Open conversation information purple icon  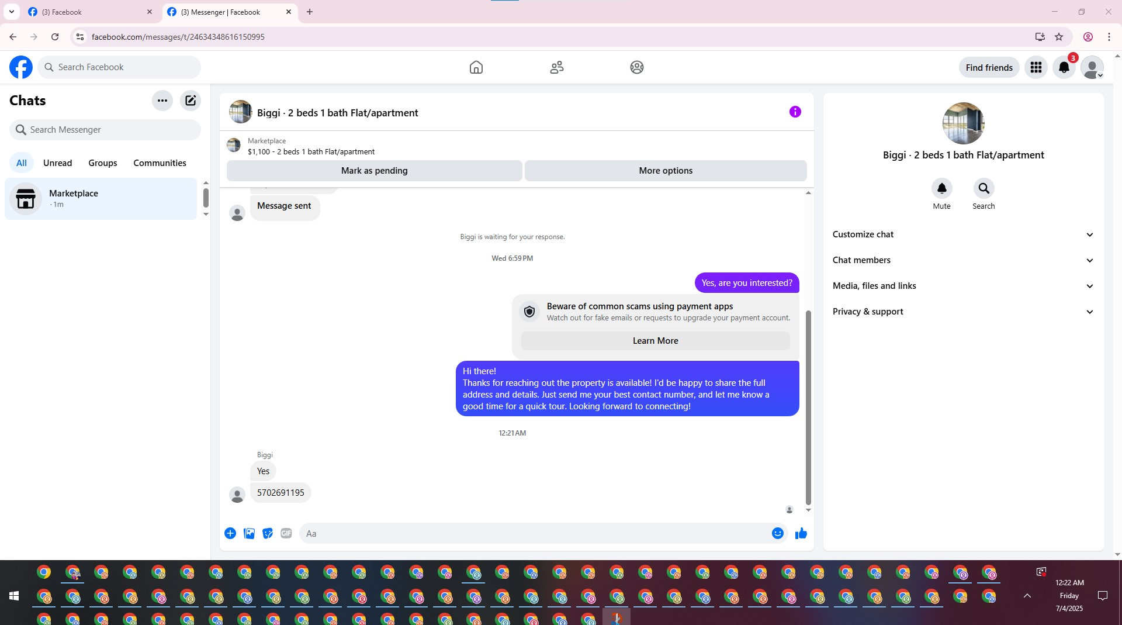795,112
